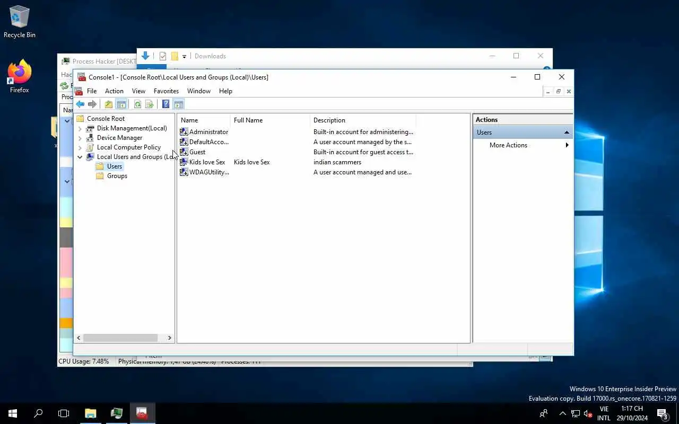Image resolution: width=679 pixels, height=424 pixels.
Task: Go up one level in the console
Action: (x=109, y=104)
